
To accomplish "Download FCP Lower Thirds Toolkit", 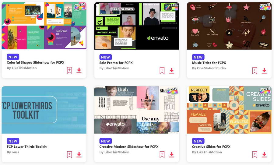I will point(79,154).
